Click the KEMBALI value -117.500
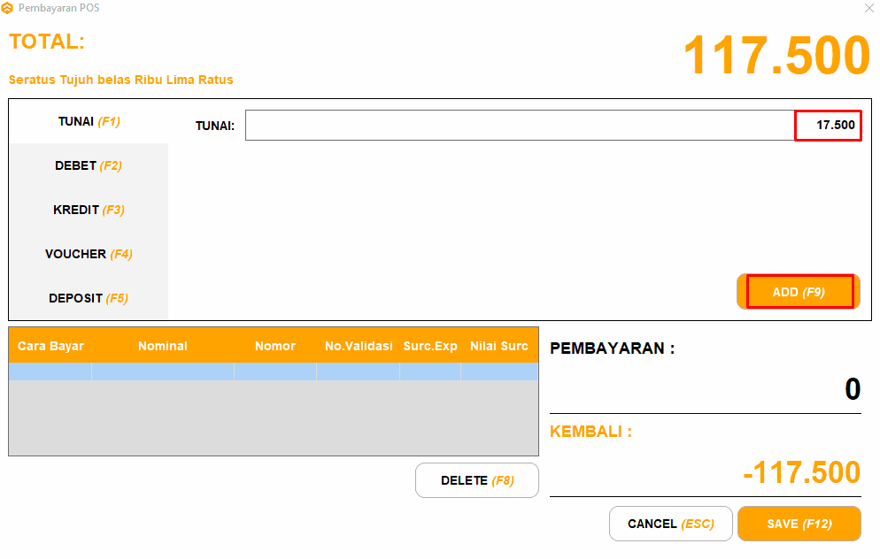This screenshot has height=559, width=880. (801, 472)
